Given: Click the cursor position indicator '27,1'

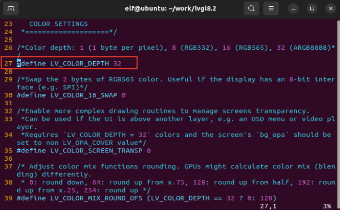Looking at the screenshot, I should click(268, 206).
